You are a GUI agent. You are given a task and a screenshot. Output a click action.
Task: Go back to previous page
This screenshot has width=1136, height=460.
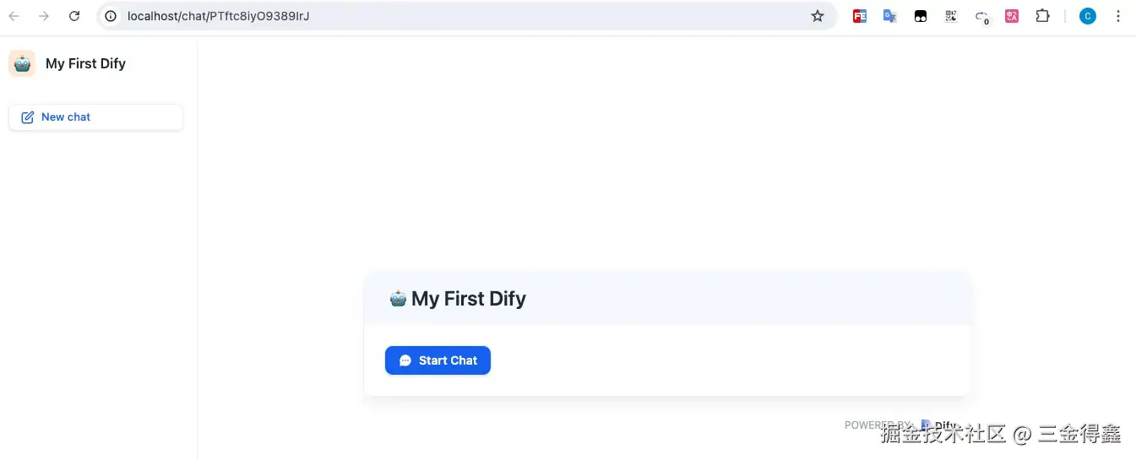14,16
